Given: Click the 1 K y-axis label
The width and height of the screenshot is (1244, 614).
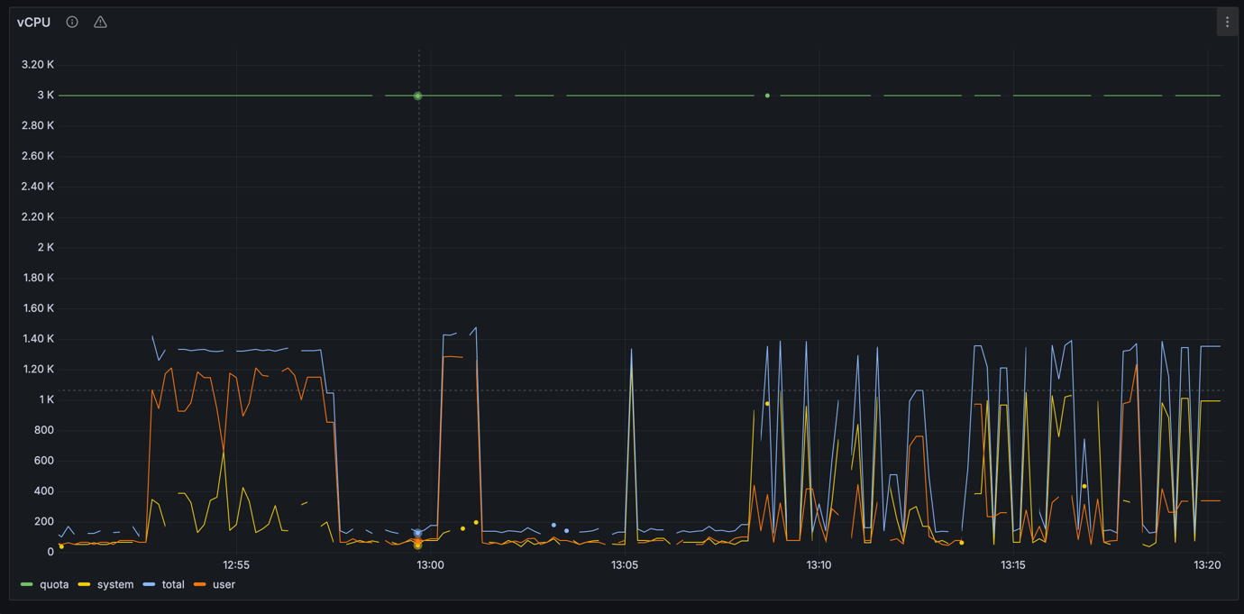Looking at the screenshot, I should click(46, 399).
